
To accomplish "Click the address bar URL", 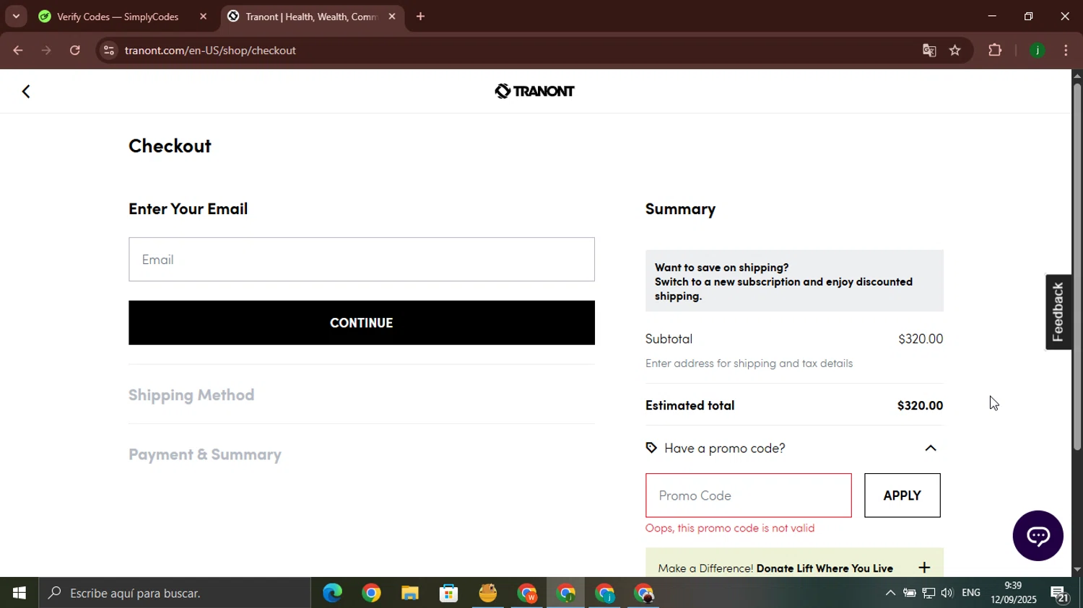I will coord(210,50).
